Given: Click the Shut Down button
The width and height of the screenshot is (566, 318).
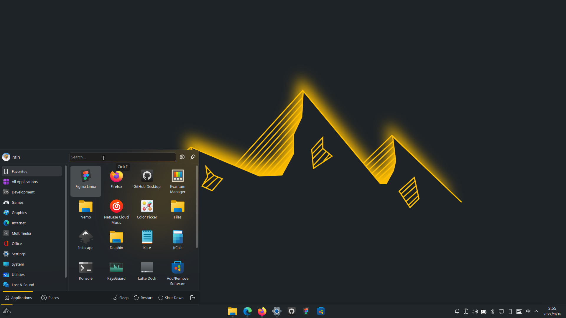Looking at the screenshot, I should click(171, 298).
